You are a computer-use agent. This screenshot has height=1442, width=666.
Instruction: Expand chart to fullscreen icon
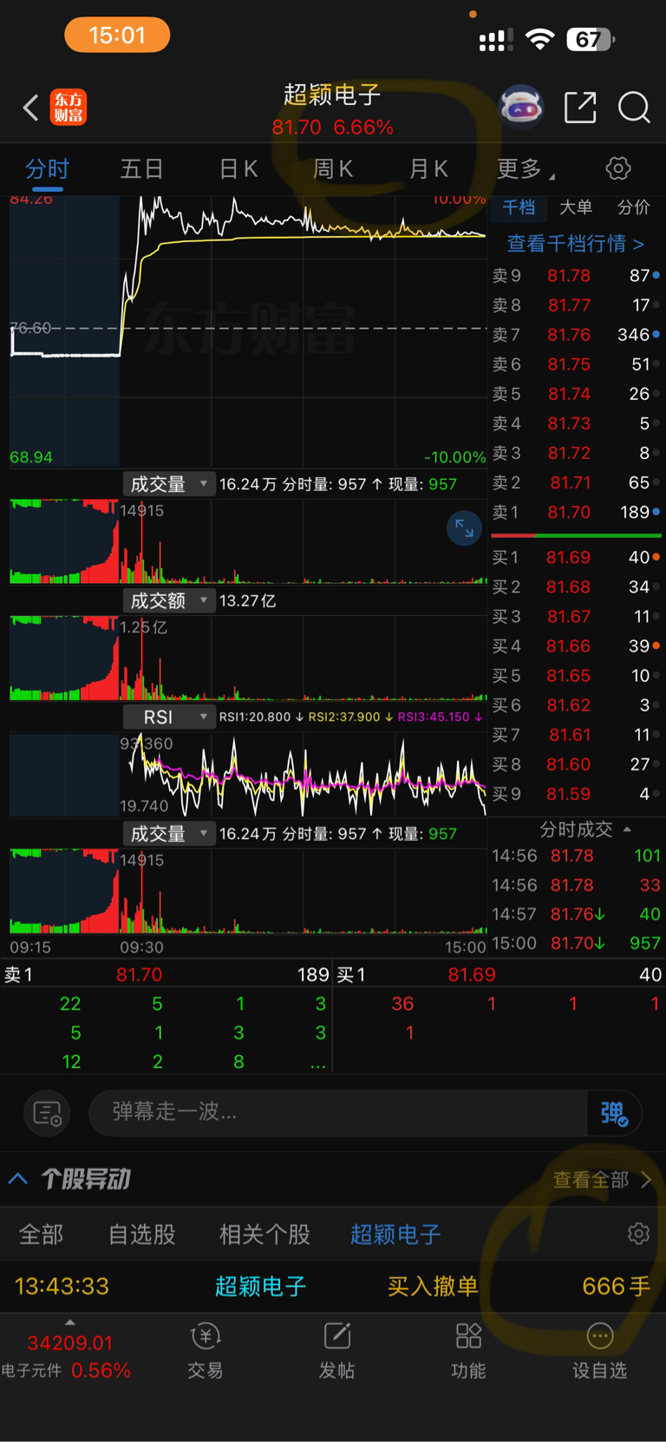tap(464, 528)
